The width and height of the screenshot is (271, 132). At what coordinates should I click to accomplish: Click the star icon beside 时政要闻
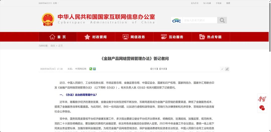click(x=87, y=37)
